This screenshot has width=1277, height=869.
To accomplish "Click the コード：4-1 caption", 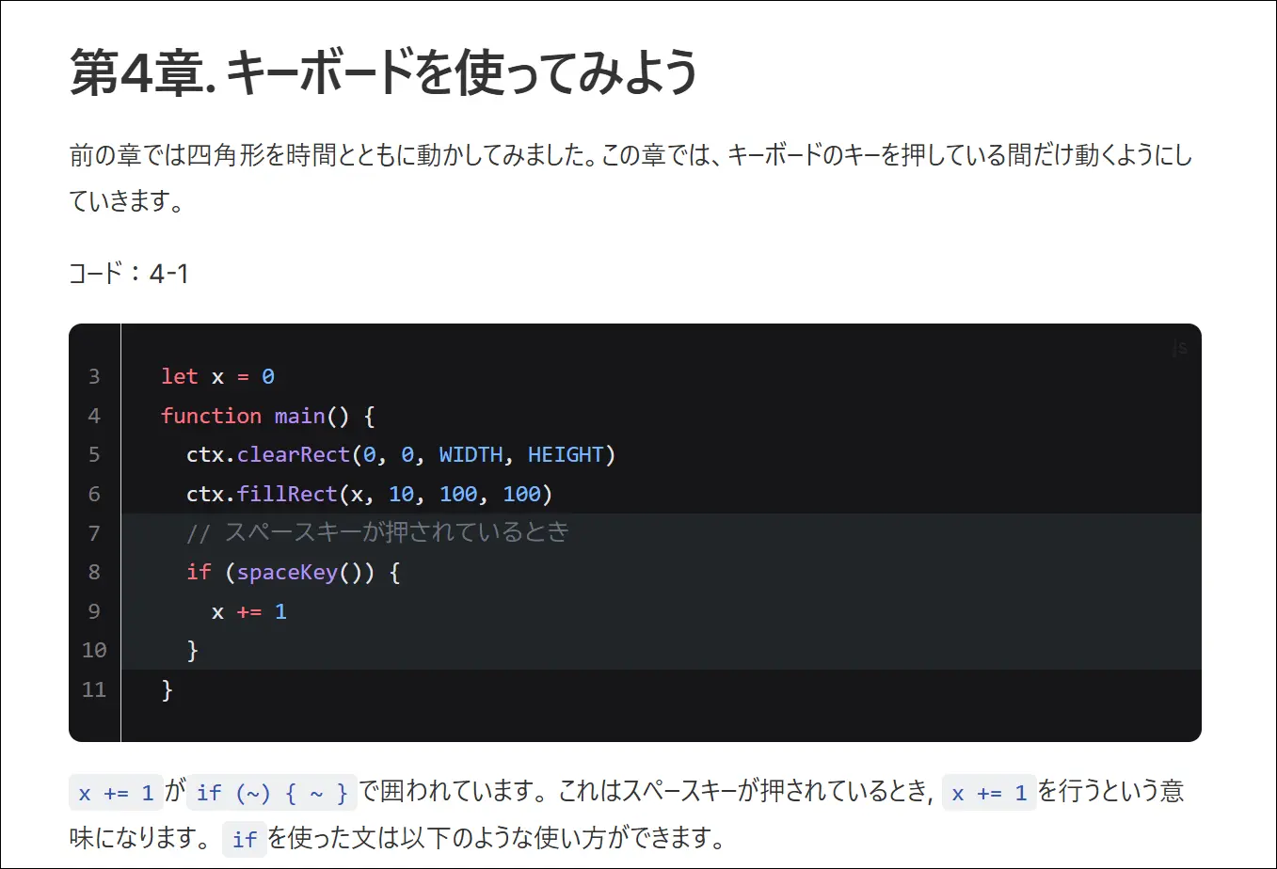I will pos(129,274).
